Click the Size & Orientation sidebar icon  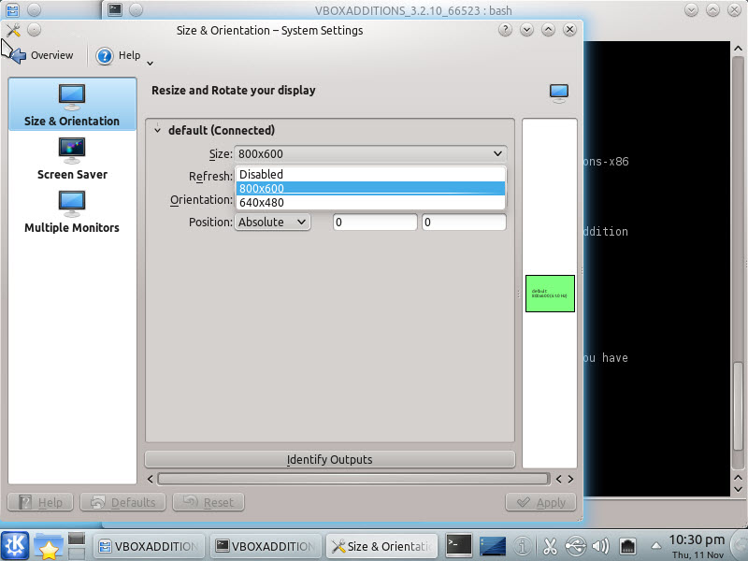(71, 96)
